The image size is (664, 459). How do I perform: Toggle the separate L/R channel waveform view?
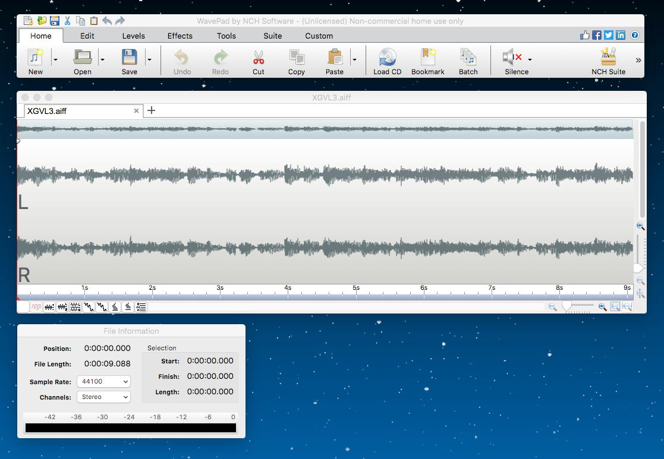75,307
